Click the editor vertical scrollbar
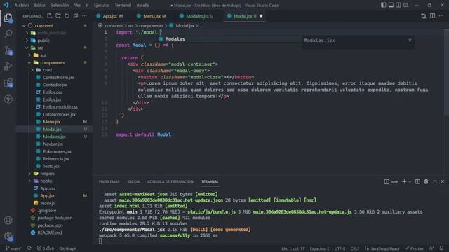 [447, 71]
